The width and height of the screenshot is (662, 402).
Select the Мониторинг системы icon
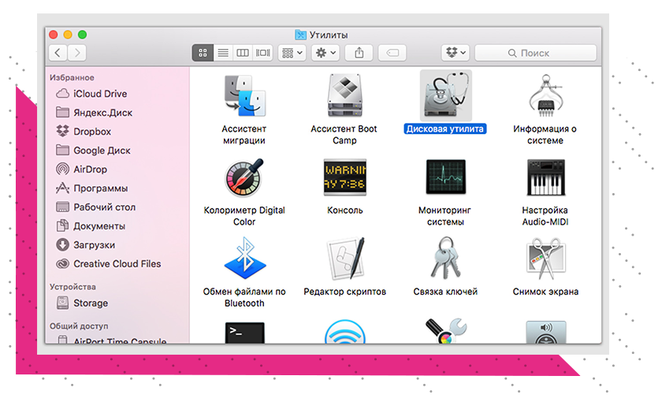[445, 177]
